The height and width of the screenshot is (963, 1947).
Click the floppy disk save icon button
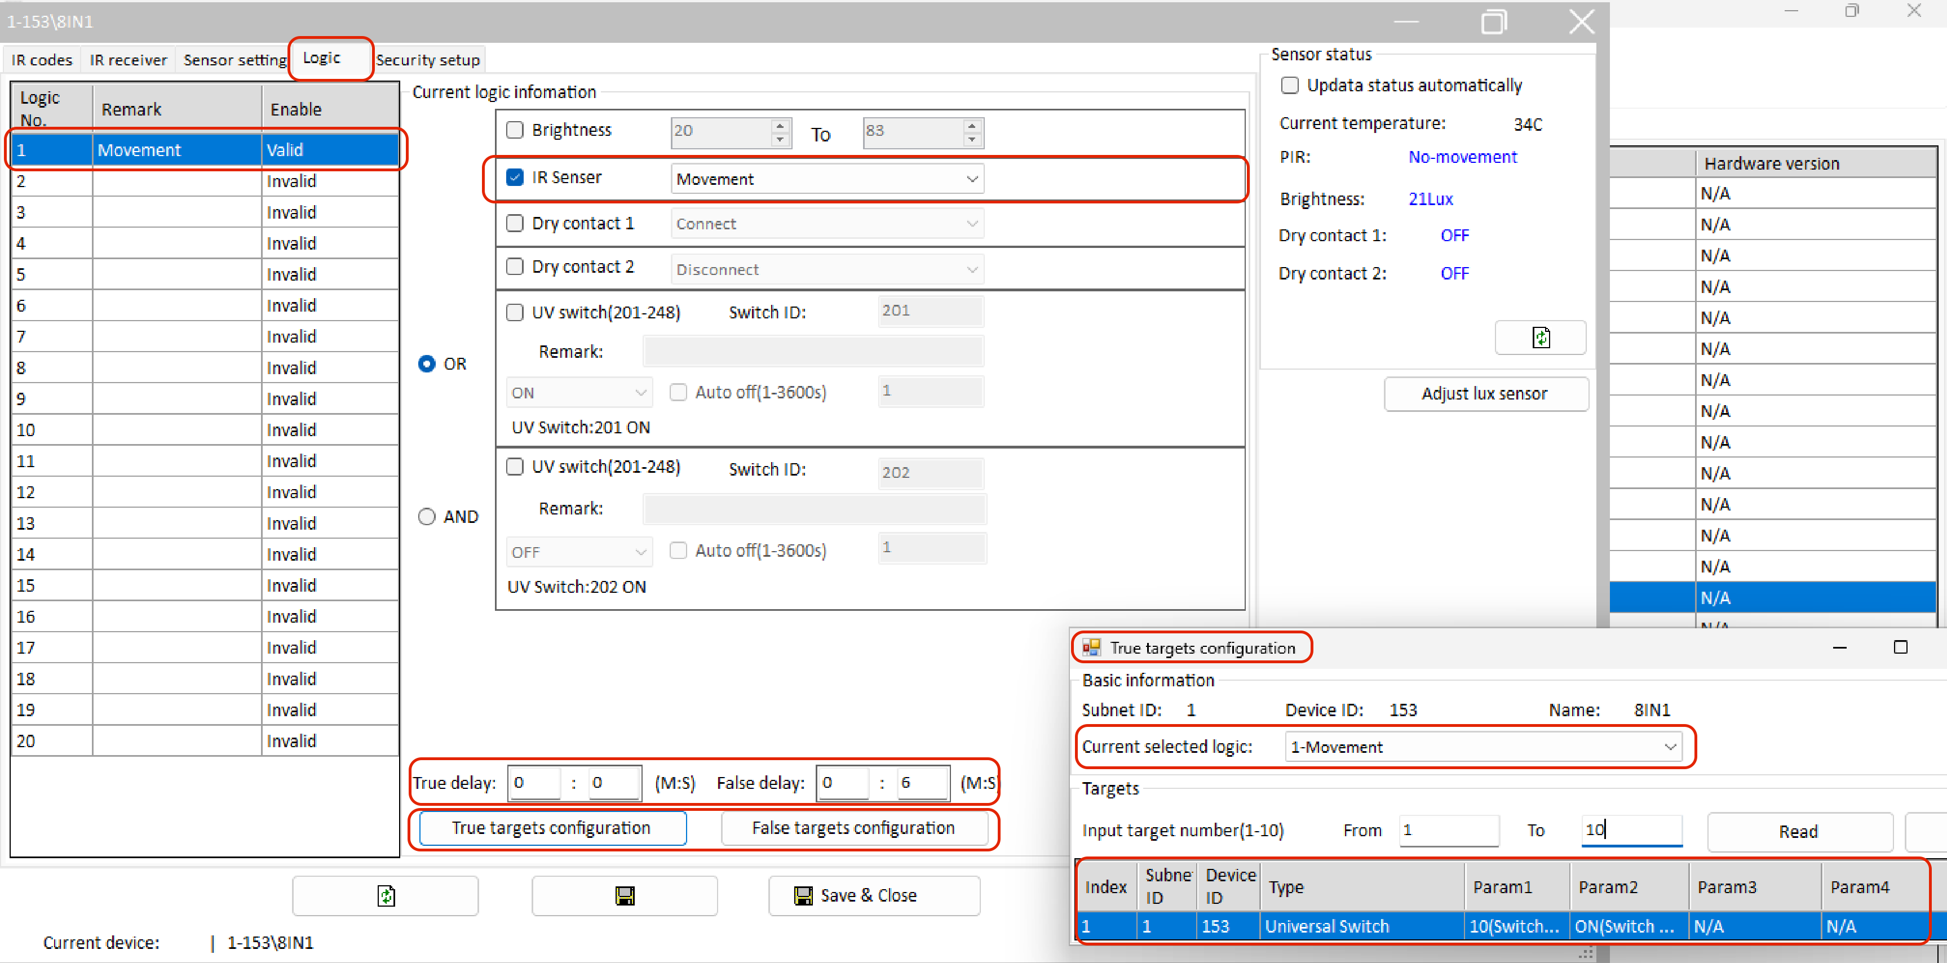625,896
